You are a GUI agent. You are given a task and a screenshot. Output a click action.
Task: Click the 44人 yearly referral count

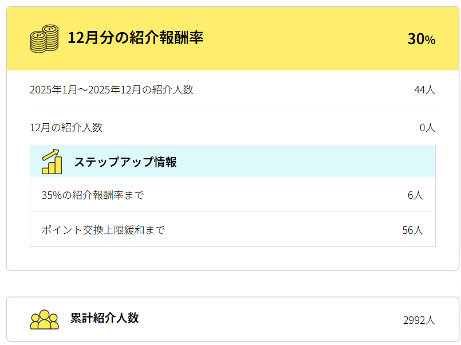tap(424, 90)
